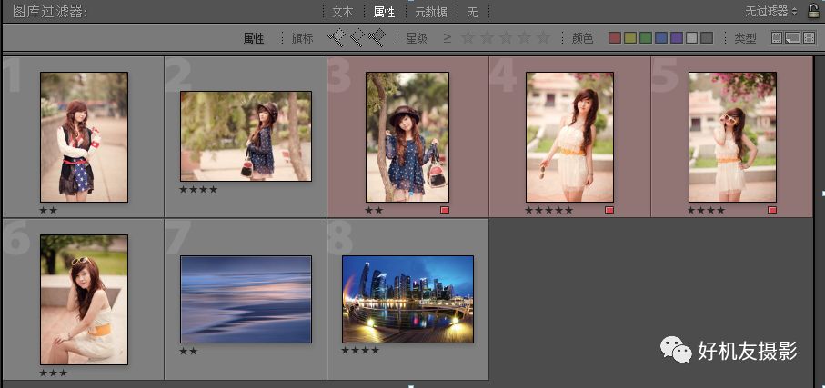
Task: Select photo 1 girl in vest thumbnail
Action: [x=85, y=137]
